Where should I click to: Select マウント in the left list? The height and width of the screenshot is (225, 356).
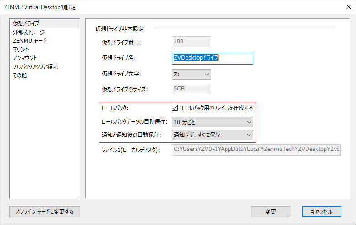pos(20,49)
